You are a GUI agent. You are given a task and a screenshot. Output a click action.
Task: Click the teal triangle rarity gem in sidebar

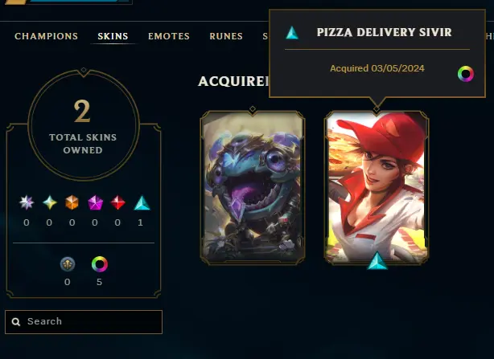click(x=142, y=202)
